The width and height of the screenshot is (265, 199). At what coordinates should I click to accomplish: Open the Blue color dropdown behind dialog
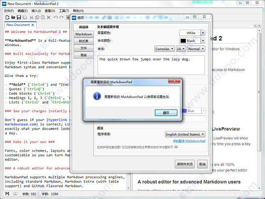coord(204,111)
